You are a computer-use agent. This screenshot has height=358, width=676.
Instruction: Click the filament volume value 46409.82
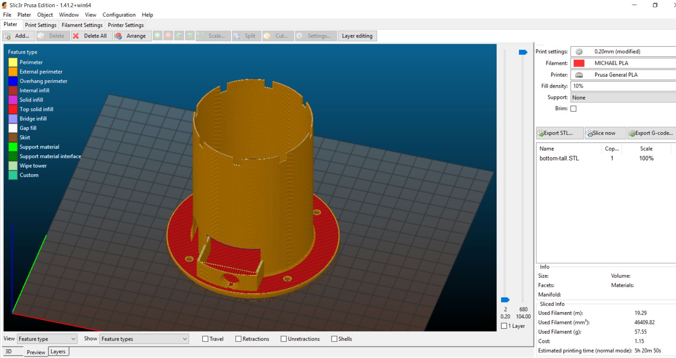click(644, 322)
